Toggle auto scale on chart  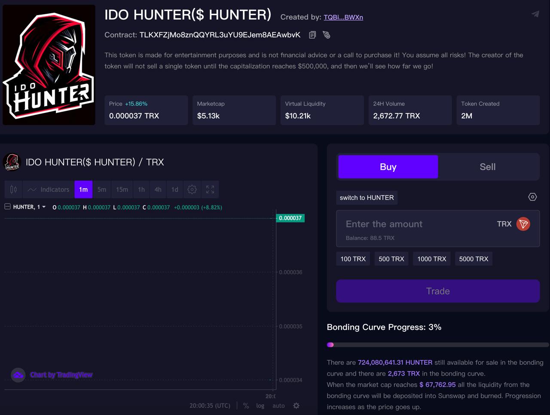pos(278,406)
